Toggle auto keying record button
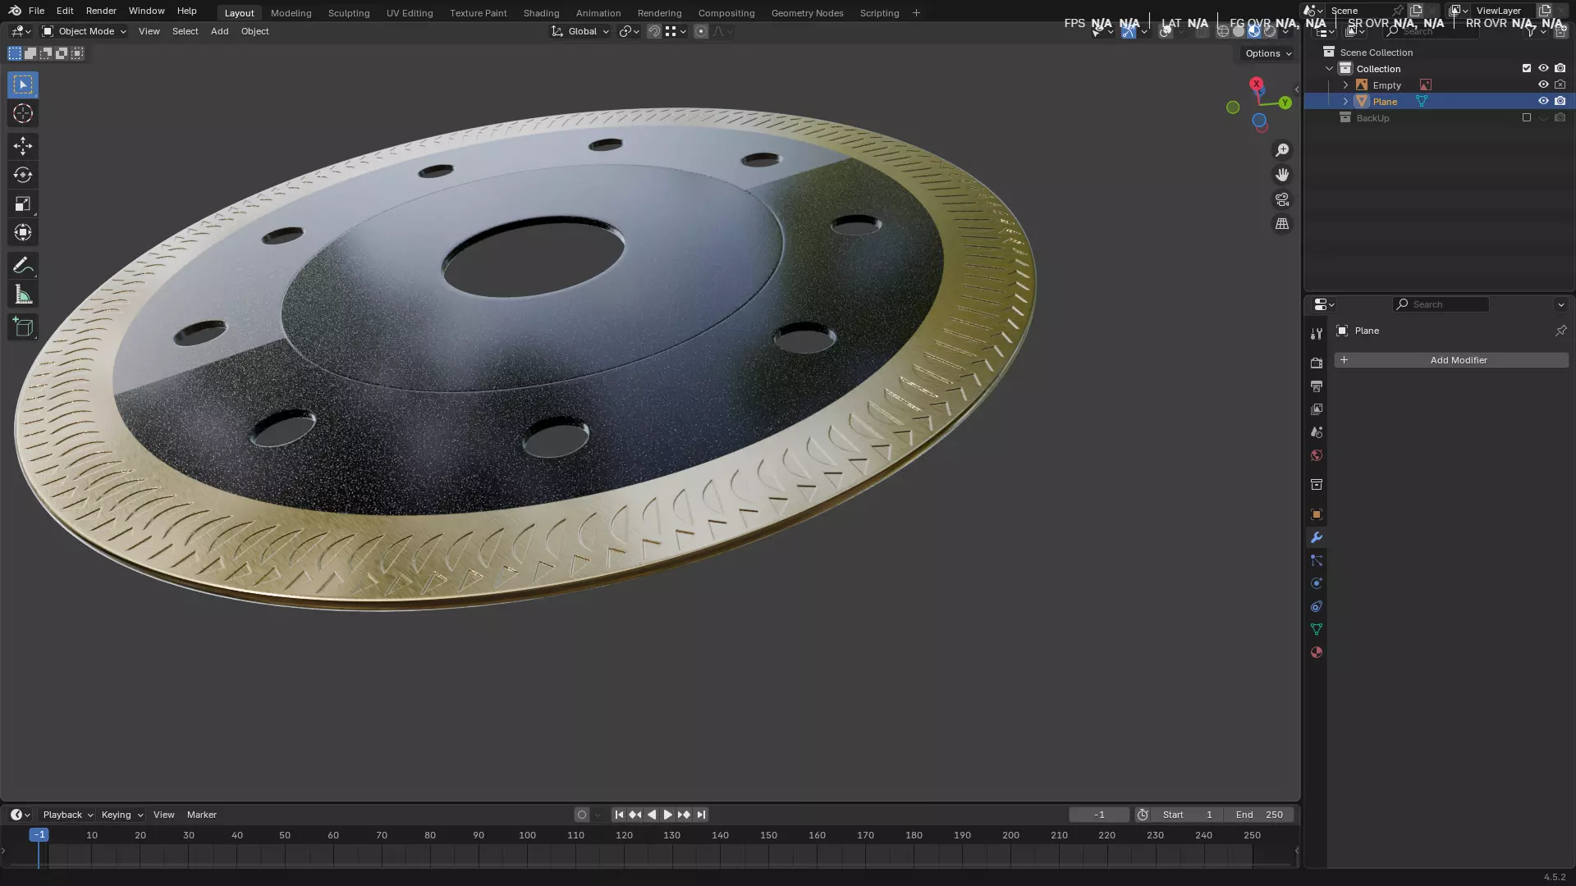The height and width of the screenshot is (886, 1576). click(x=582, y=815)
